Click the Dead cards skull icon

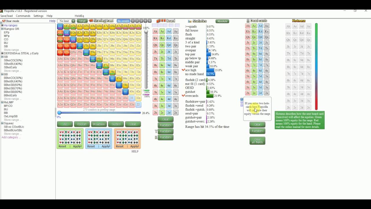pyautogui.click(x=248, y=21)
